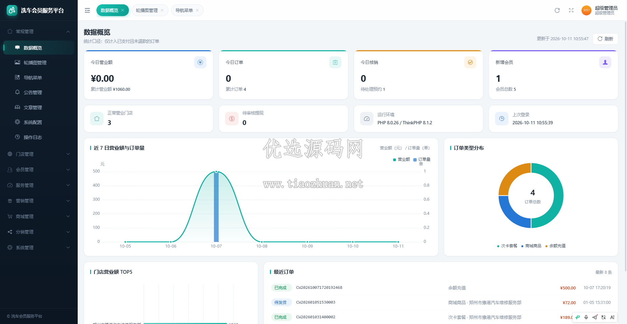Toggle 订单量 legend in line chart

pyautogui.click(x=422, y=159)
